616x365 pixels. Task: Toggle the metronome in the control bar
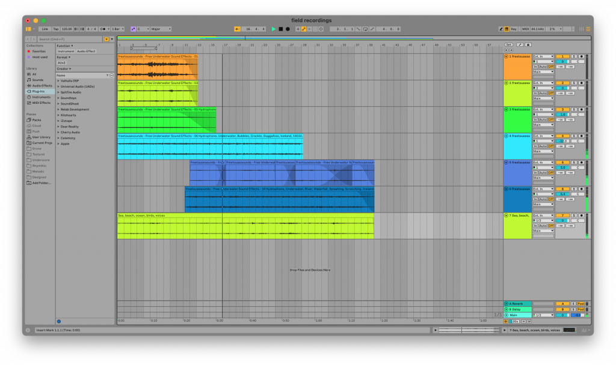pyautogui.click(x=103, y=29)
